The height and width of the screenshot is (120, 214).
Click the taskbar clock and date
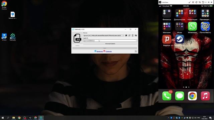(x=204, y=118)
